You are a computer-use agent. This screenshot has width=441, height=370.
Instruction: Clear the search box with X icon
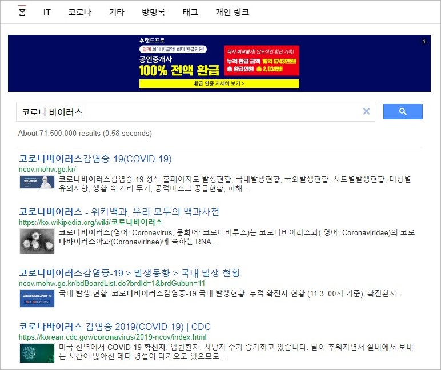[x=366, y=111]
